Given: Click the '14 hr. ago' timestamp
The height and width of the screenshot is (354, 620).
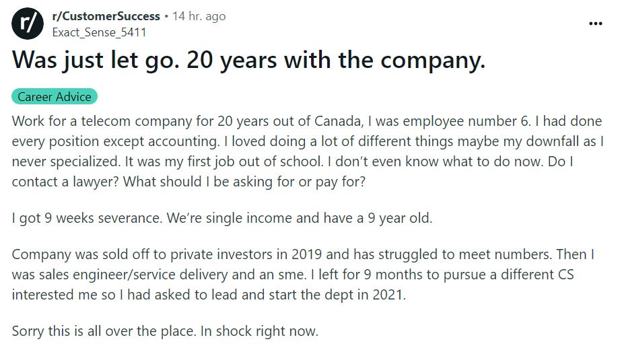Looking at the screenshot, I should tap(199, 16).
